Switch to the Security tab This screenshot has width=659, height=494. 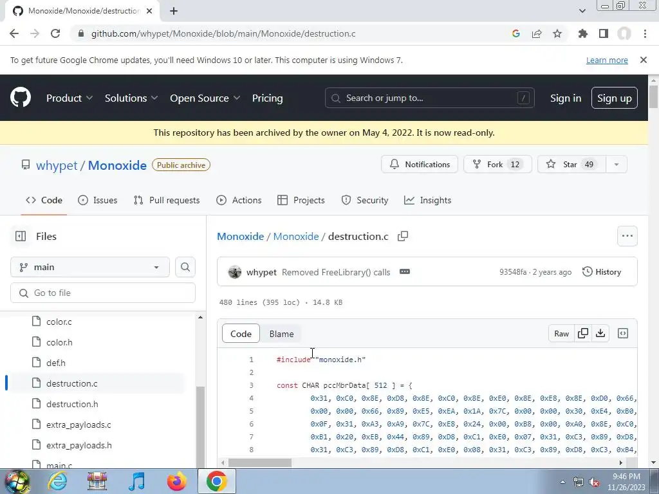point(365,201)
